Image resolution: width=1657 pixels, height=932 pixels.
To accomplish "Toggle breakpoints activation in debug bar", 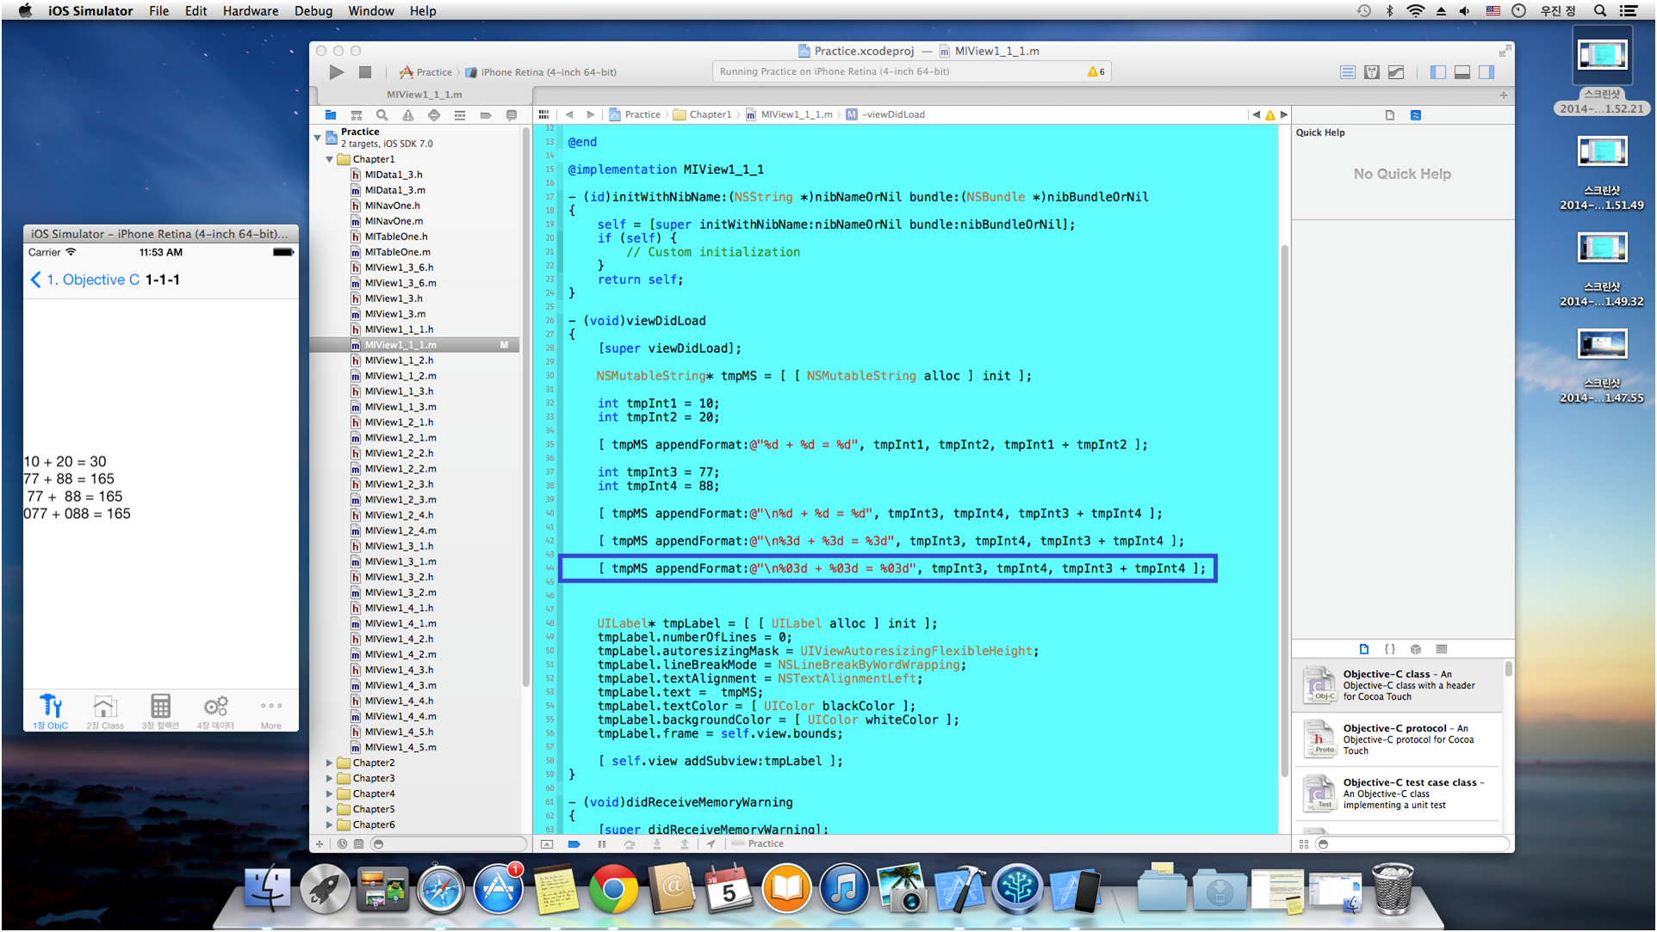I will coord(574,844).
